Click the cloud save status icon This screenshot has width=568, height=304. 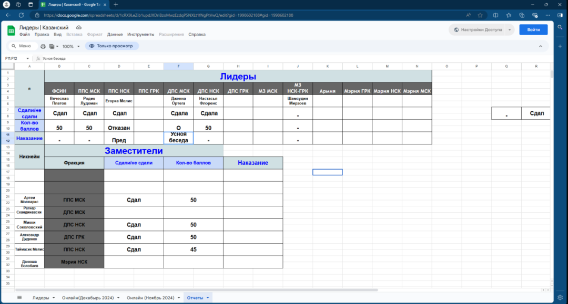[78, 27]
